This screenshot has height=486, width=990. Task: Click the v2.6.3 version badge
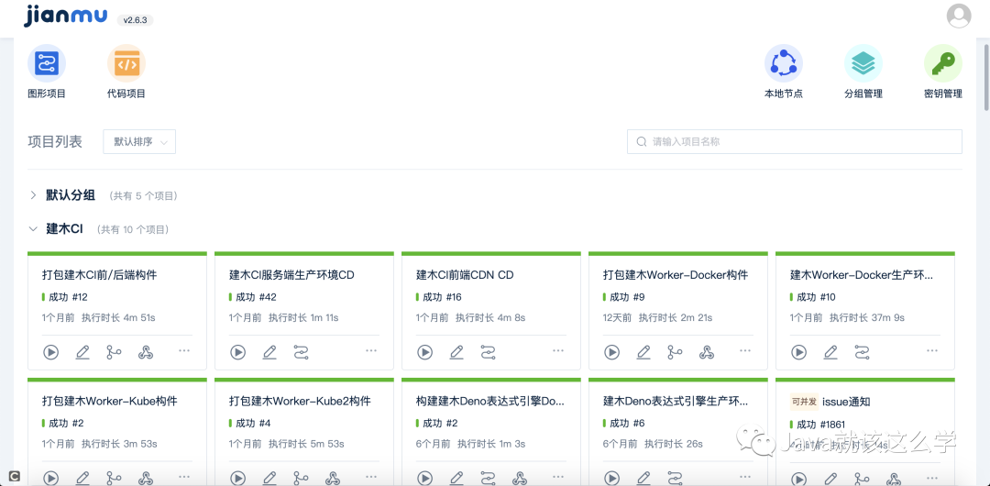[x=135, y=20]
